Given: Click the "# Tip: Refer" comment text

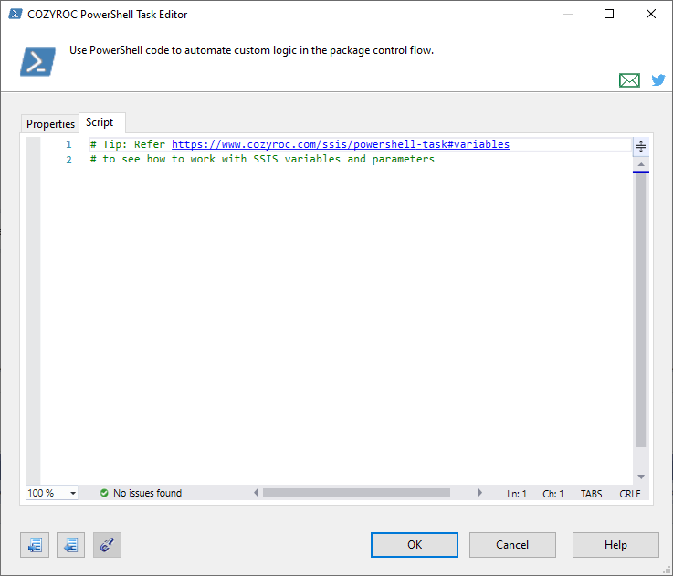Looking at the screenshot, I should pos(128,144).
